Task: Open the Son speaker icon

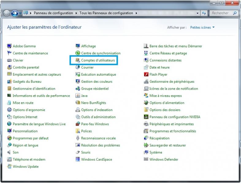Action: (9, 152)
